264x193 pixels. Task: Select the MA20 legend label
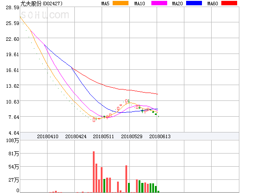click(x=177, y=4)
